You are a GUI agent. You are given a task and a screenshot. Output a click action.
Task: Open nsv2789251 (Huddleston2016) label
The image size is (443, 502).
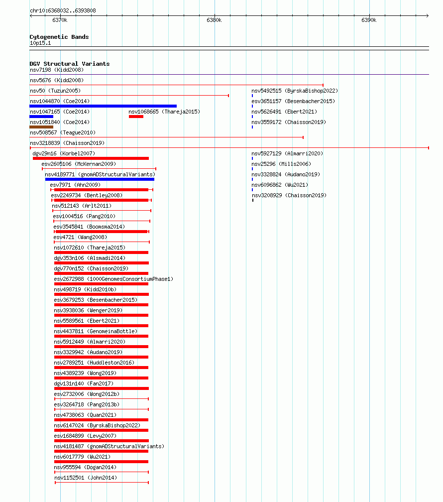click(x=94, y=363)
